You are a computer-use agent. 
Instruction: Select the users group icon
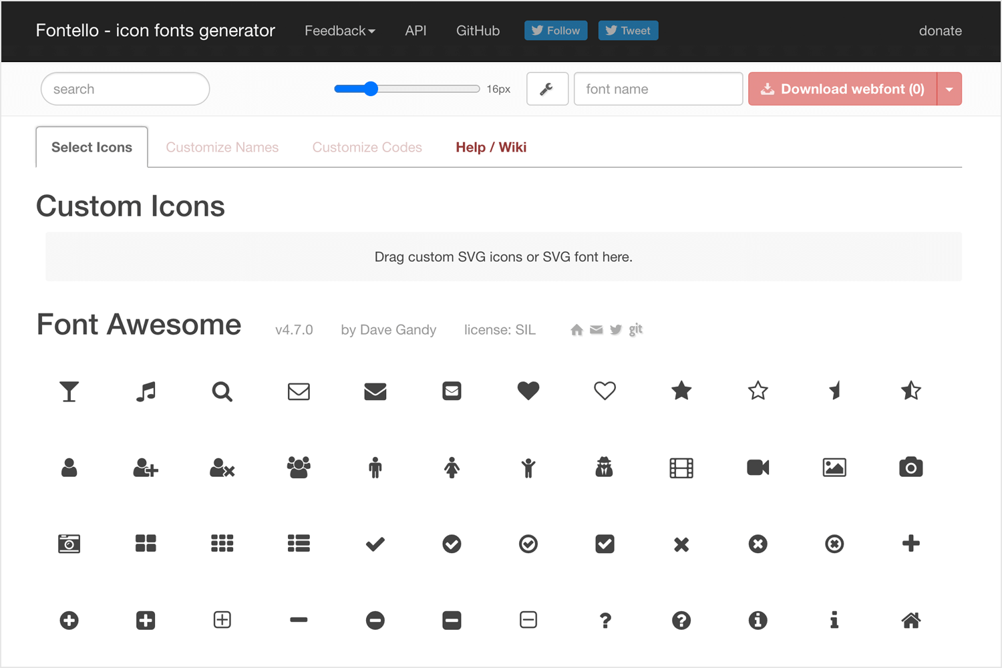click(x=299, y=468)
